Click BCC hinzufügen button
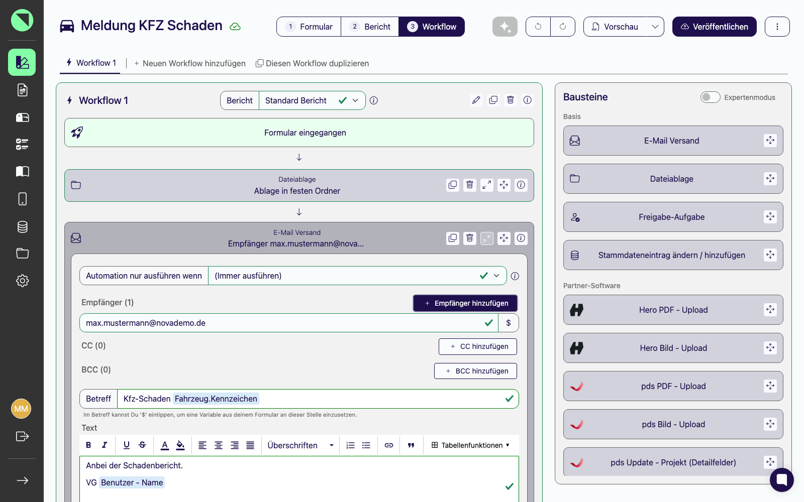 pos(476,371)
